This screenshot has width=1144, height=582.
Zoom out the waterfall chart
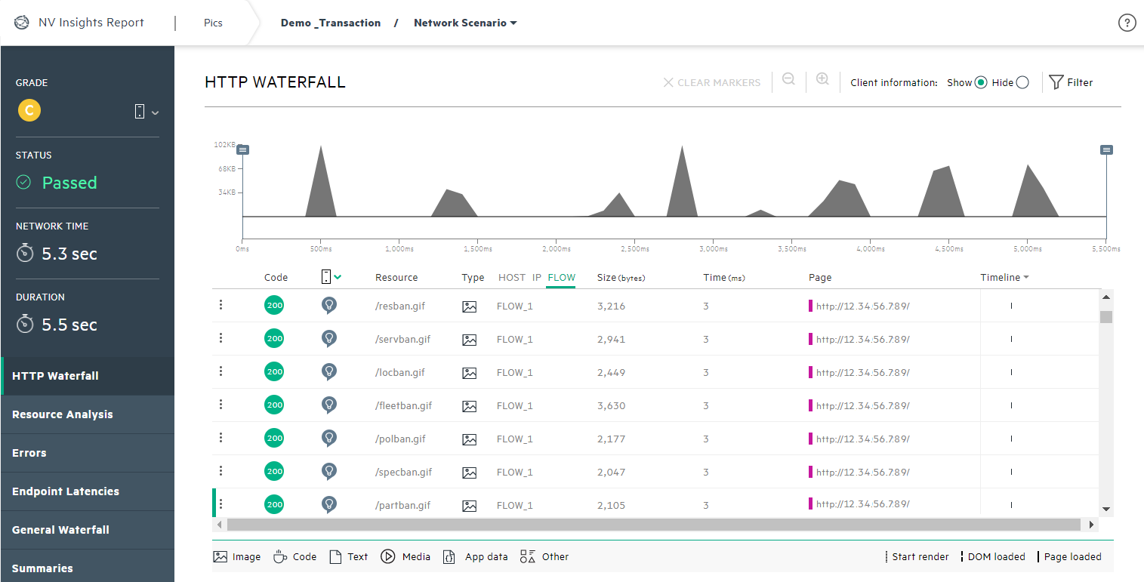[788, 79]
